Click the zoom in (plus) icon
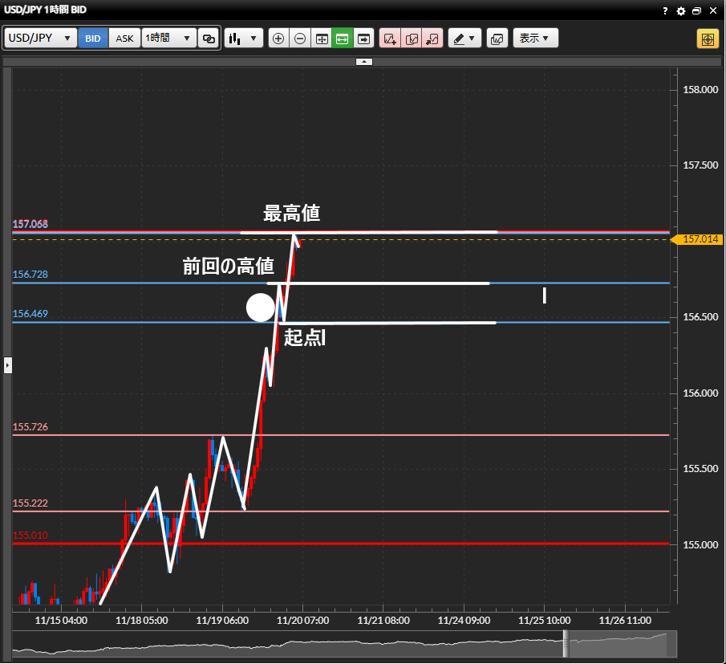The height and width of the screenshot is (664, 726). (278, 39)
